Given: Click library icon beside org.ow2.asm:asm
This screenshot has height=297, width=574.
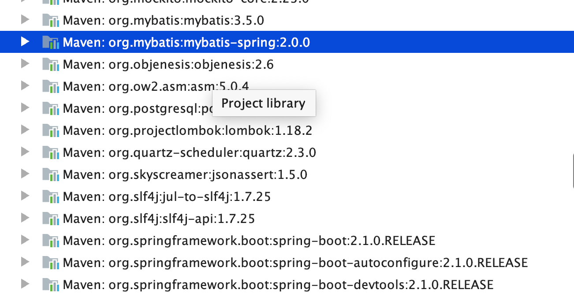Looking at the screenshot, I should [x=51, y=86].
